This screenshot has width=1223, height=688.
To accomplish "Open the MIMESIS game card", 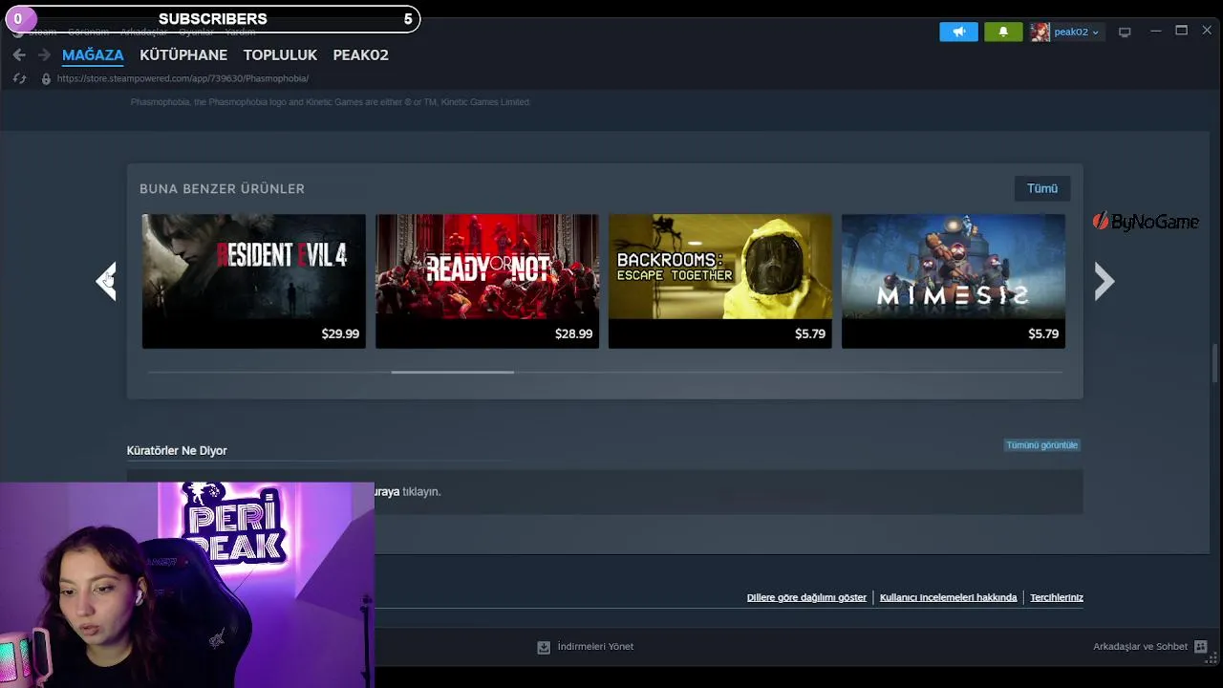I will pos(953,281).
